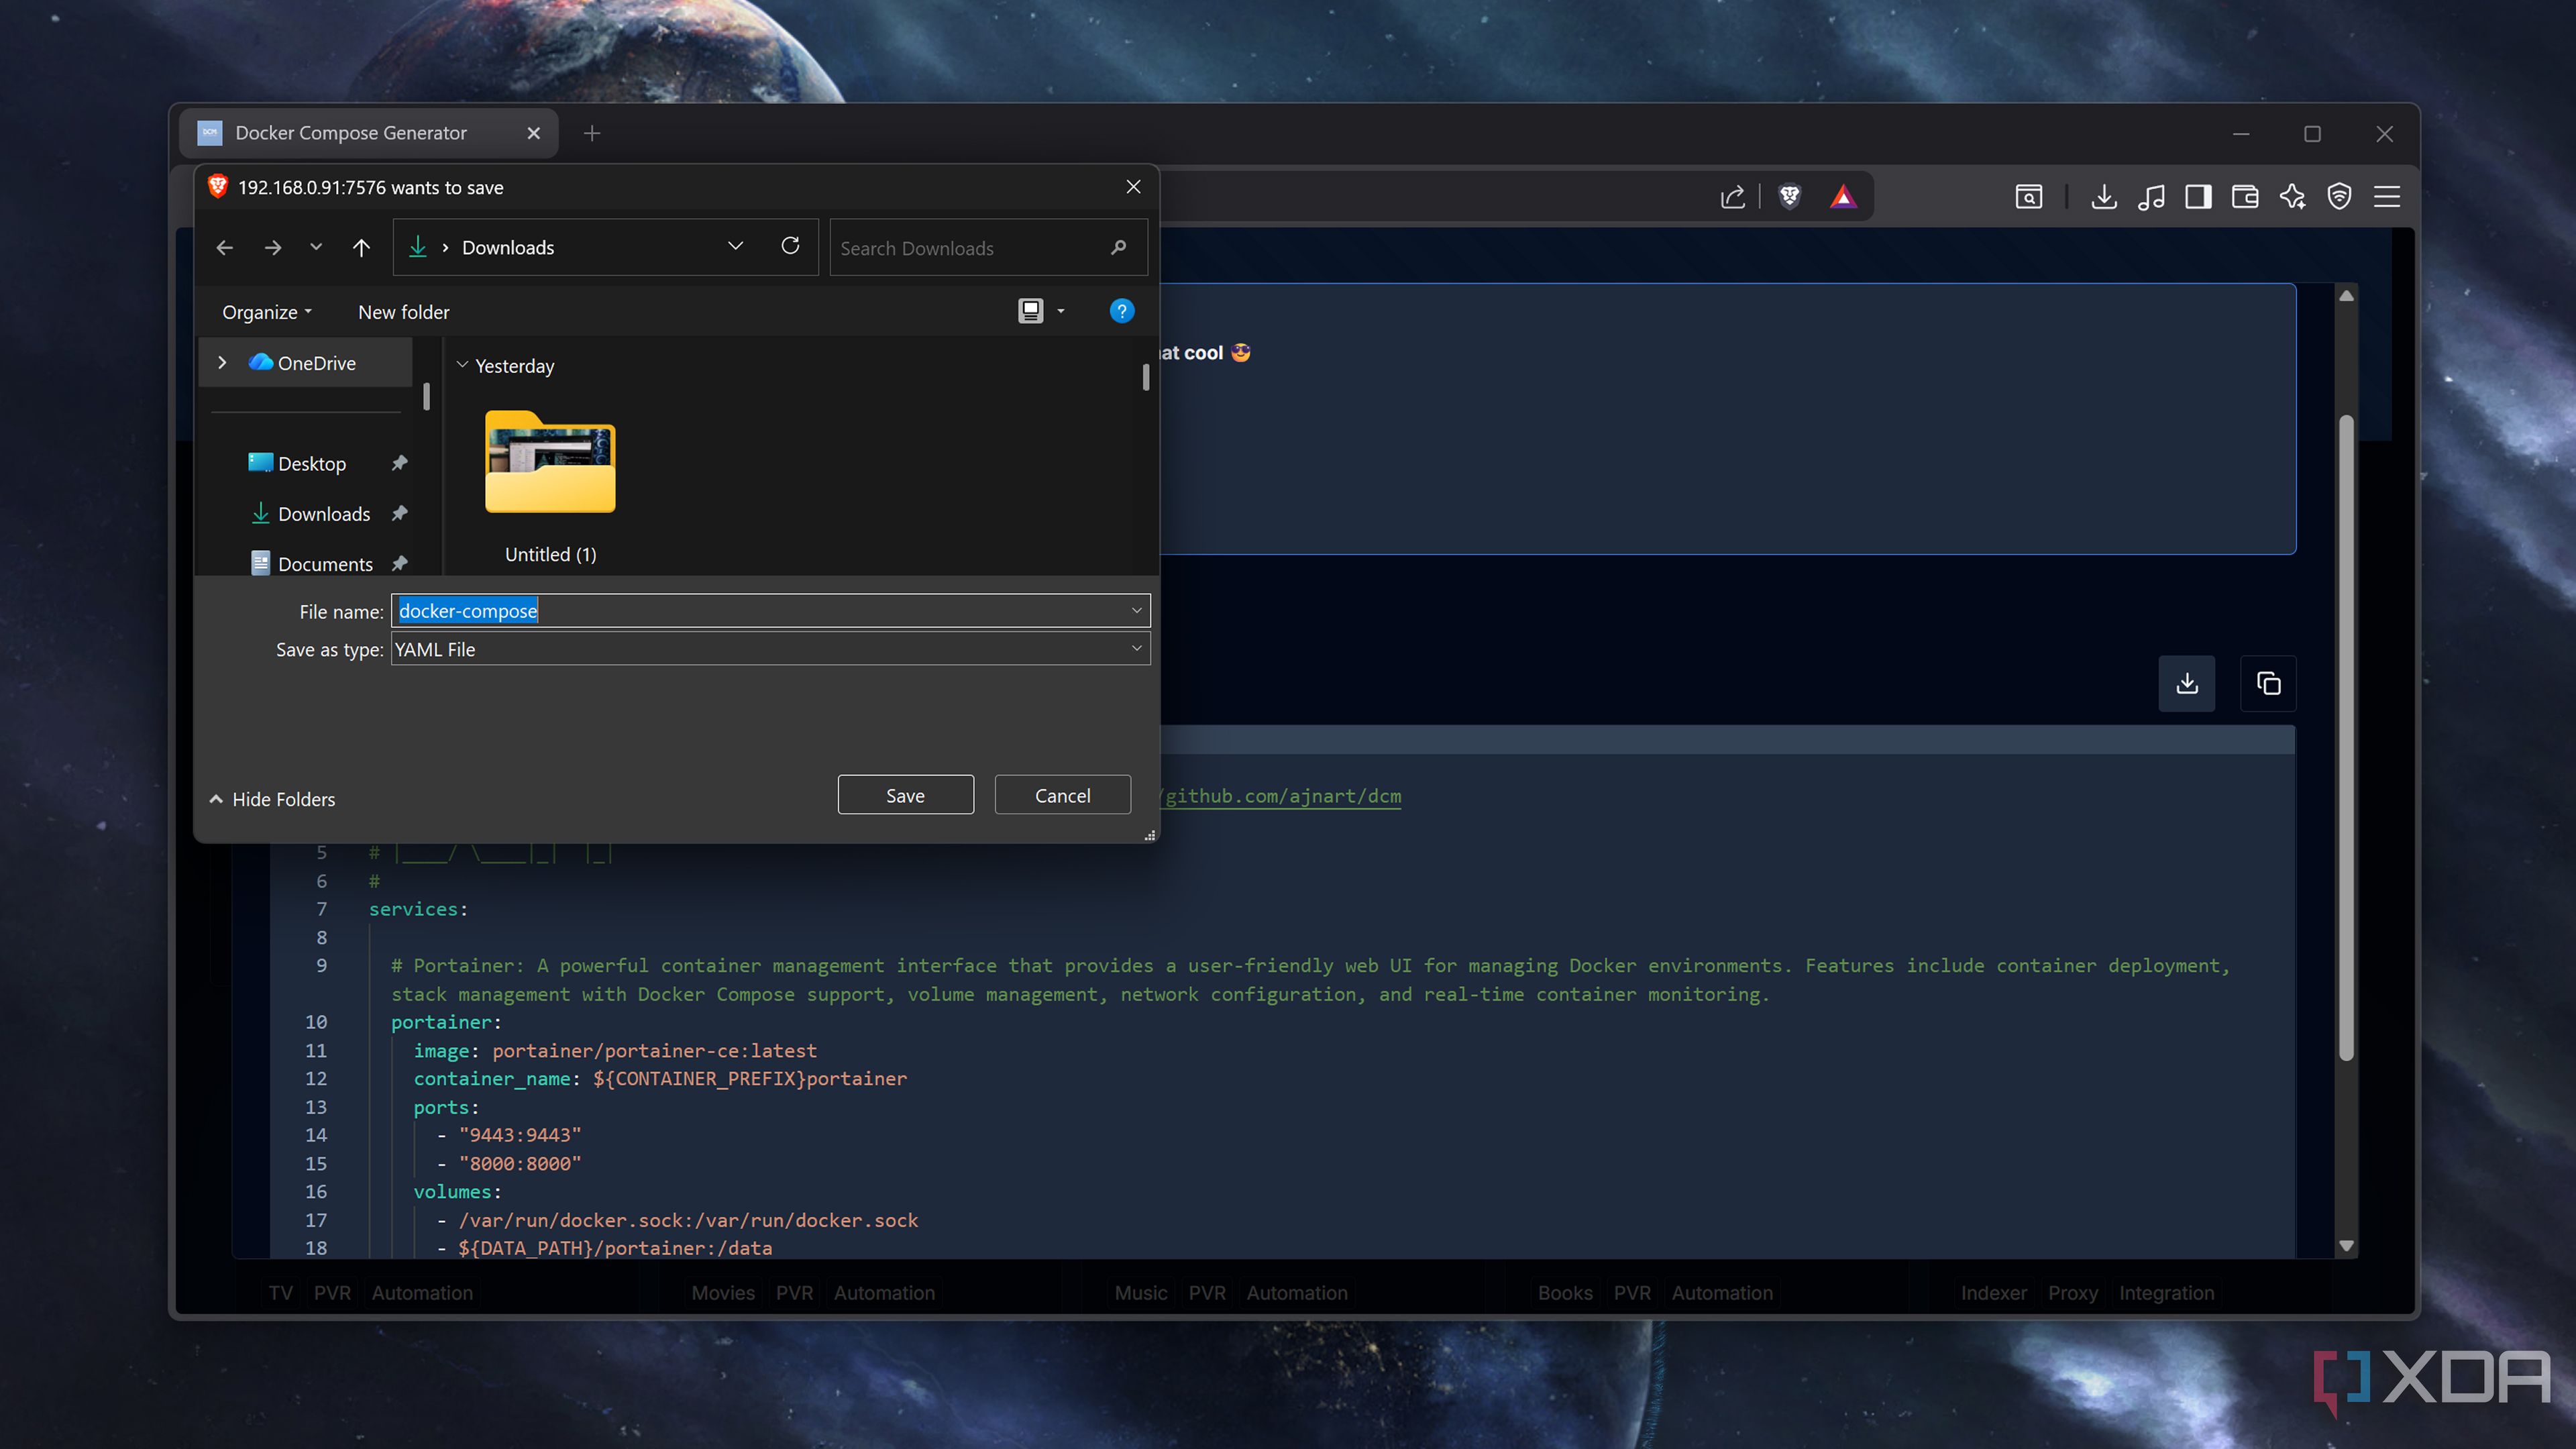
Task: Click the Leo AI sparkle icon
Action: 2292,197
